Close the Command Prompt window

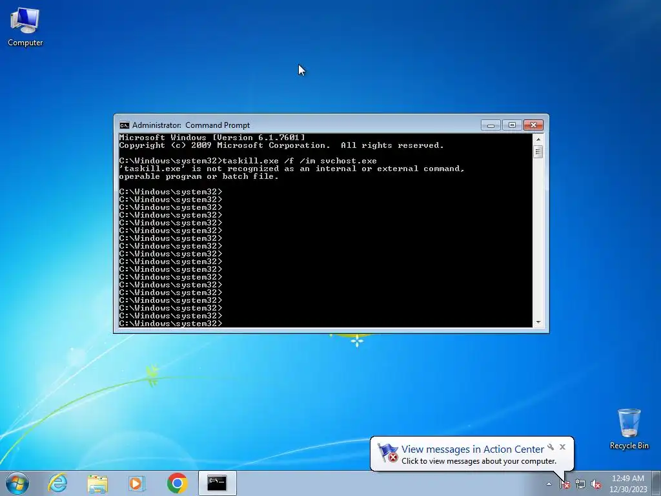[533, 125]
